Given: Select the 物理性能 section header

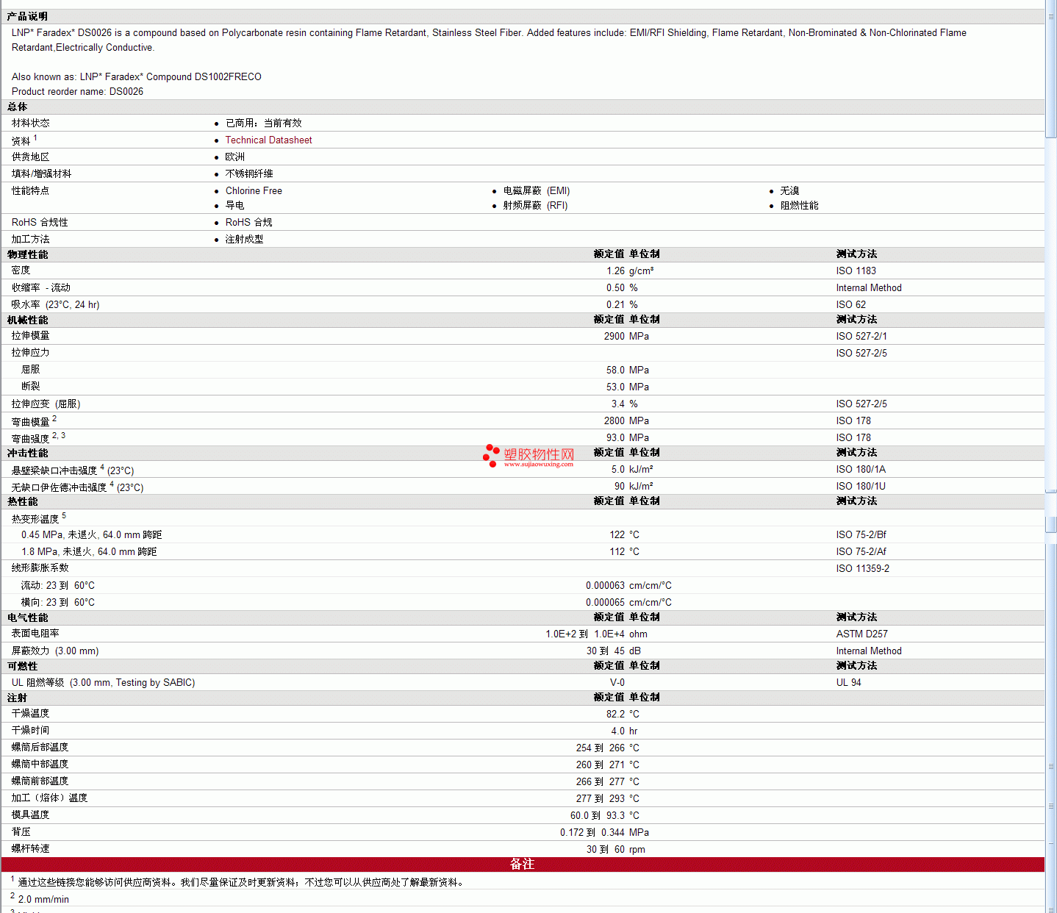Looking at the screenshot, I should pos(27,254).
